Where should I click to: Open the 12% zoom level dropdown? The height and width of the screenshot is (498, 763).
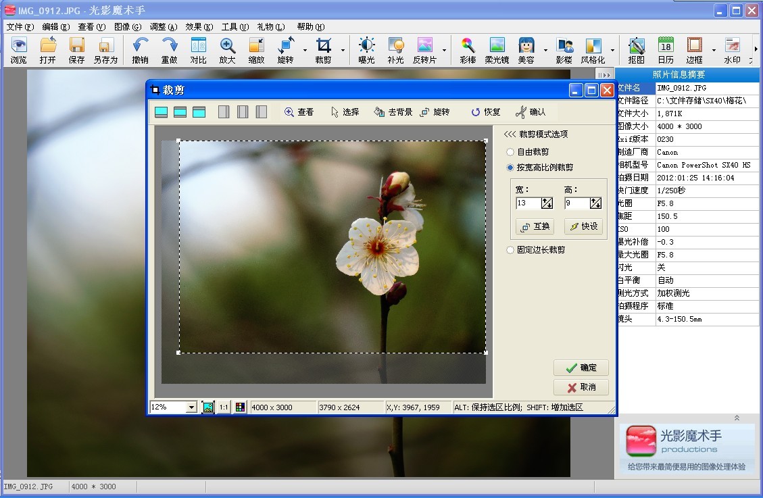[191, 407]
